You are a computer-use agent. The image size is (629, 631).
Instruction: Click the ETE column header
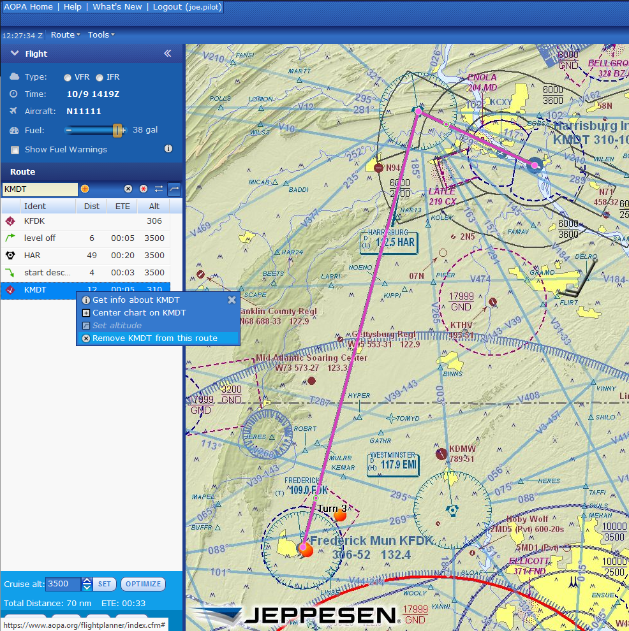pos(122,206)
